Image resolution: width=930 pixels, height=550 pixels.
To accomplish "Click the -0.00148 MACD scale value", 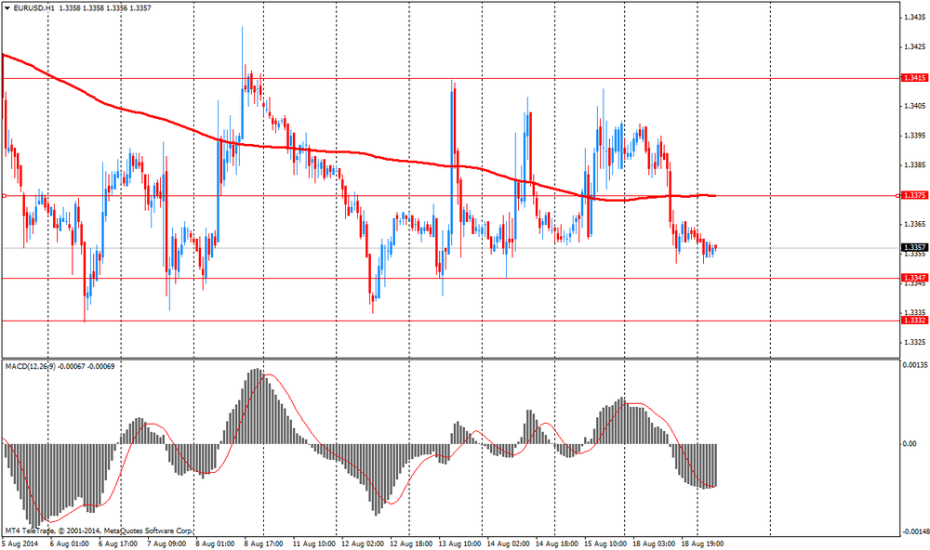I will (x=914, y=531).
